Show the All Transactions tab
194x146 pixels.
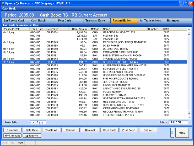tap(151, 20)
